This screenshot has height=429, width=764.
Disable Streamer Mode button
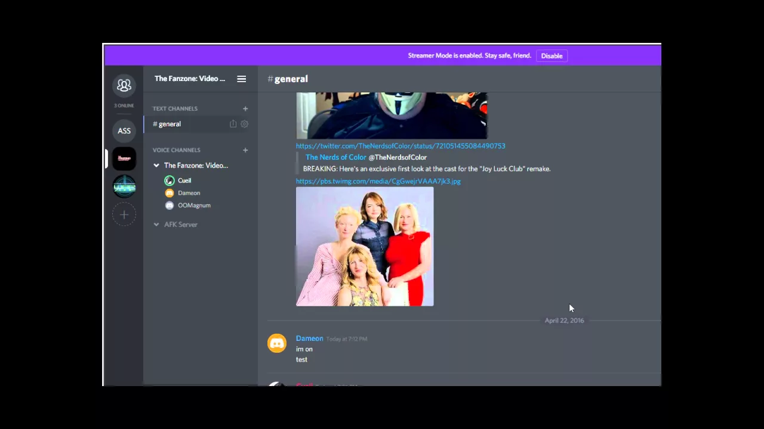point(552,56)
